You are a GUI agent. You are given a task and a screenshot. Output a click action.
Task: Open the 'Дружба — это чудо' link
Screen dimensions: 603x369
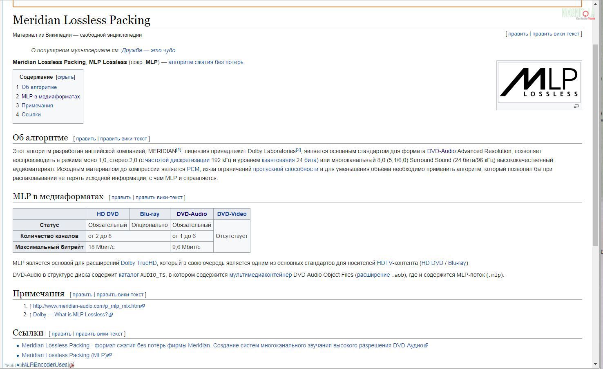pos(149,51)
